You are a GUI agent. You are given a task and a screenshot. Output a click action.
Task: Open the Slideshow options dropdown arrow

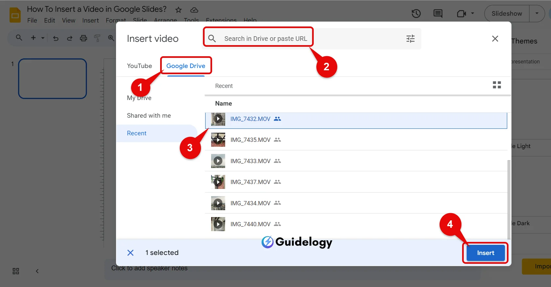point(537,13)
